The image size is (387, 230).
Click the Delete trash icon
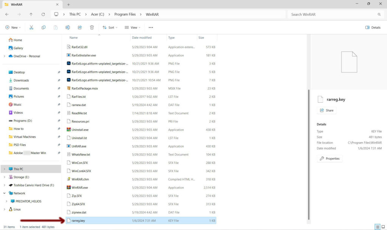click(x=92, y=28)
